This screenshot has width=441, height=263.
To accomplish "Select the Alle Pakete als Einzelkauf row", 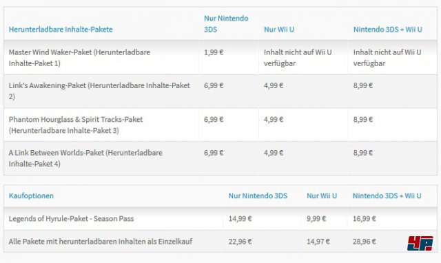I will 220,242.
